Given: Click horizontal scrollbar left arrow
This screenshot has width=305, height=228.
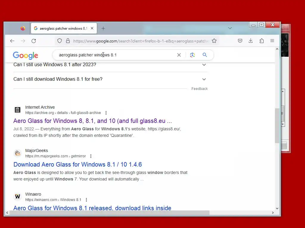Looking at the screenshot, I should (x=7, y=213).
